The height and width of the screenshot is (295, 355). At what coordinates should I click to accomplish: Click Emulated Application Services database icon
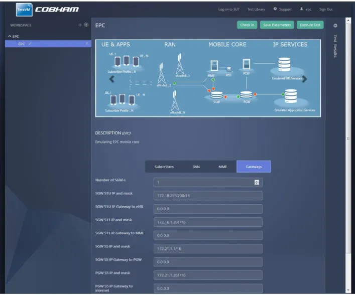[x=291, y=96]
